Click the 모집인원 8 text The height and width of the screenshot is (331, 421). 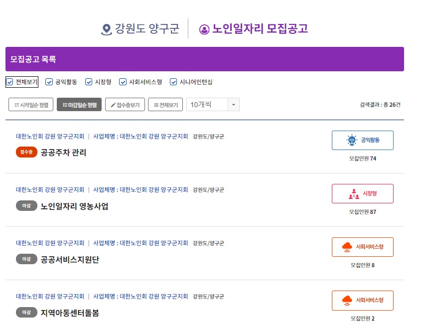click(x=363, y=265)
